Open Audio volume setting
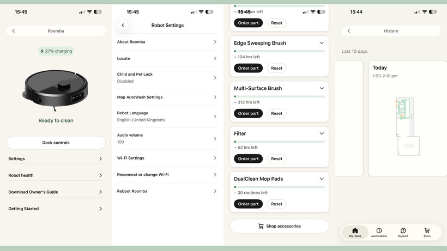 (167, 139)
